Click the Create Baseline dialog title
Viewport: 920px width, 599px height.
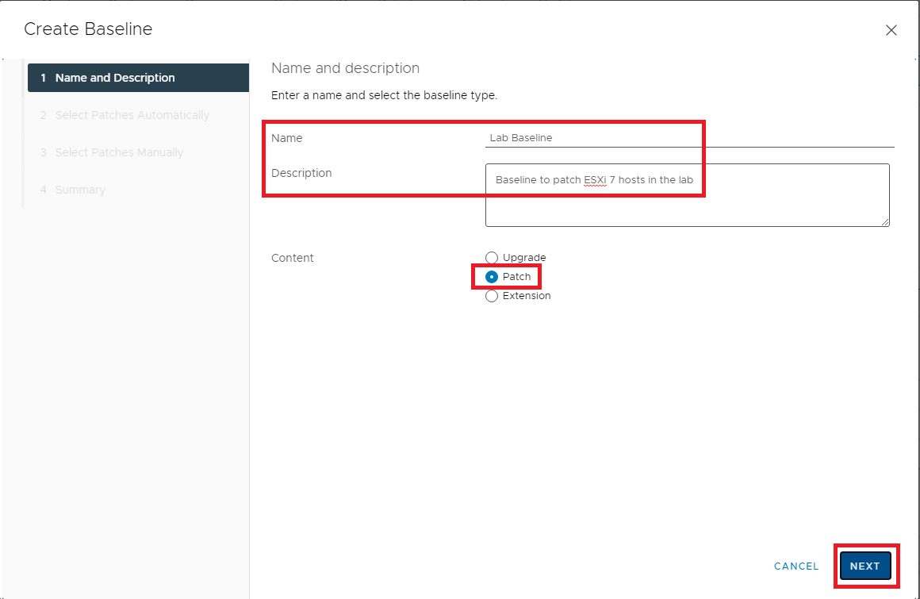(88, 29)
